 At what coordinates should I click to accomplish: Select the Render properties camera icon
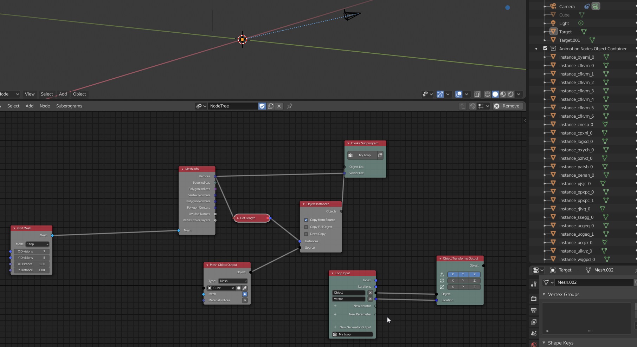534,298
